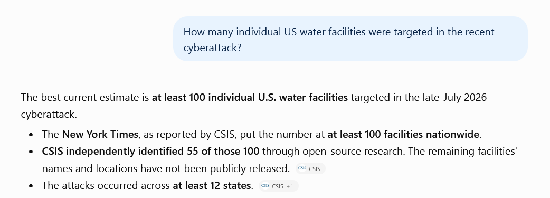Click the CSIS logo beside 'publicly released'
This screenshot has height=198, width=550.
(302, 168)
